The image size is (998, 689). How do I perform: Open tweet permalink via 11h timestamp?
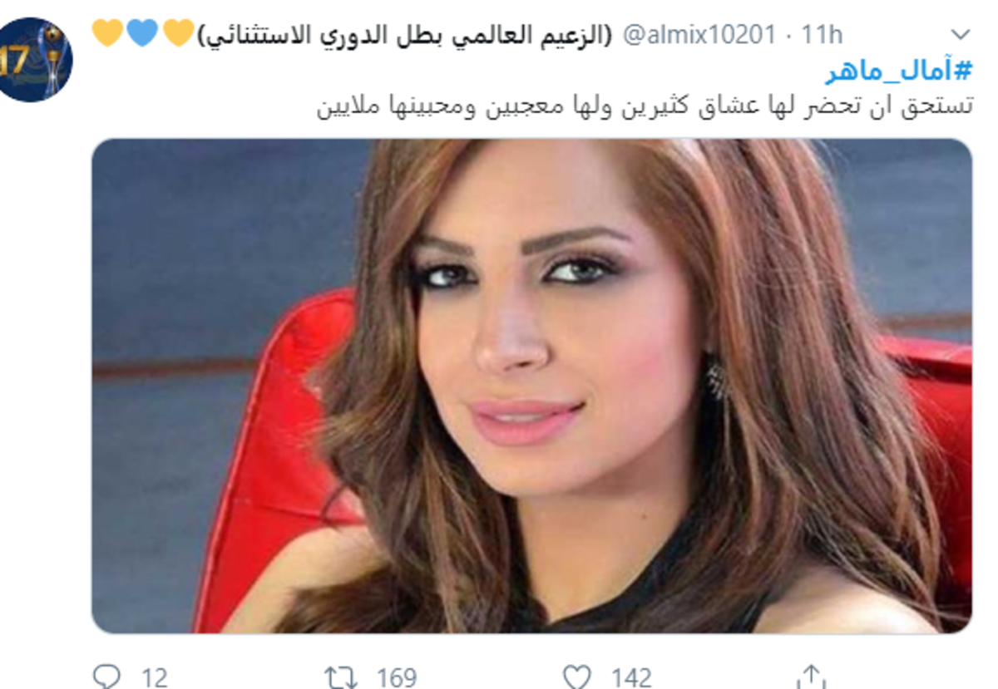click(x=822, y=35)
